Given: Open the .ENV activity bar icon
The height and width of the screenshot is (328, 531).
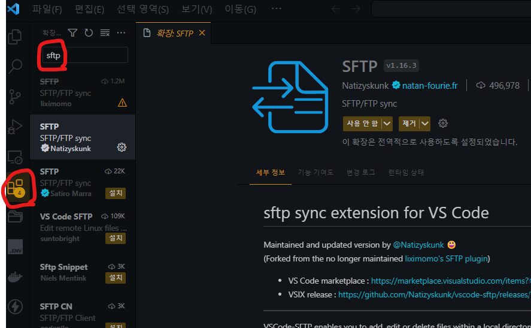Looking at the screenshot, I should pyautogui.click(x=15, y=246).
